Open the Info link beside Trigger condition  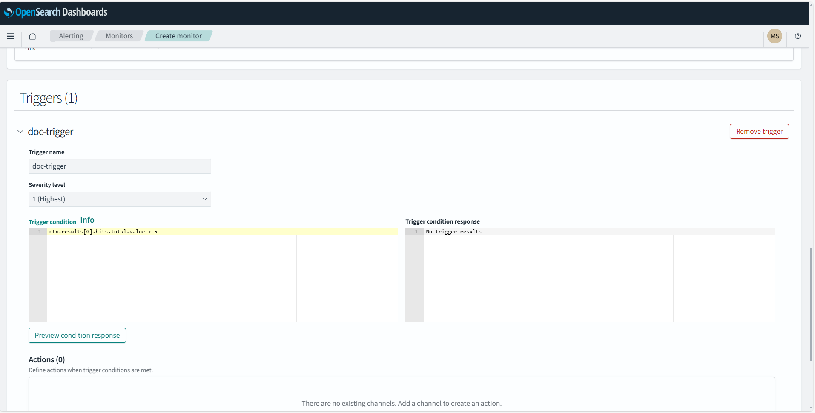click(87, 220)
